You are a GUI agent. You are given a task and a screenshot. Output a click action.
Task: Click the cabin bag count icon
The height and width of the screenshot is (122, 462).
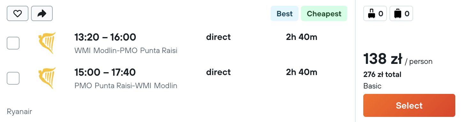click(375, 14)
